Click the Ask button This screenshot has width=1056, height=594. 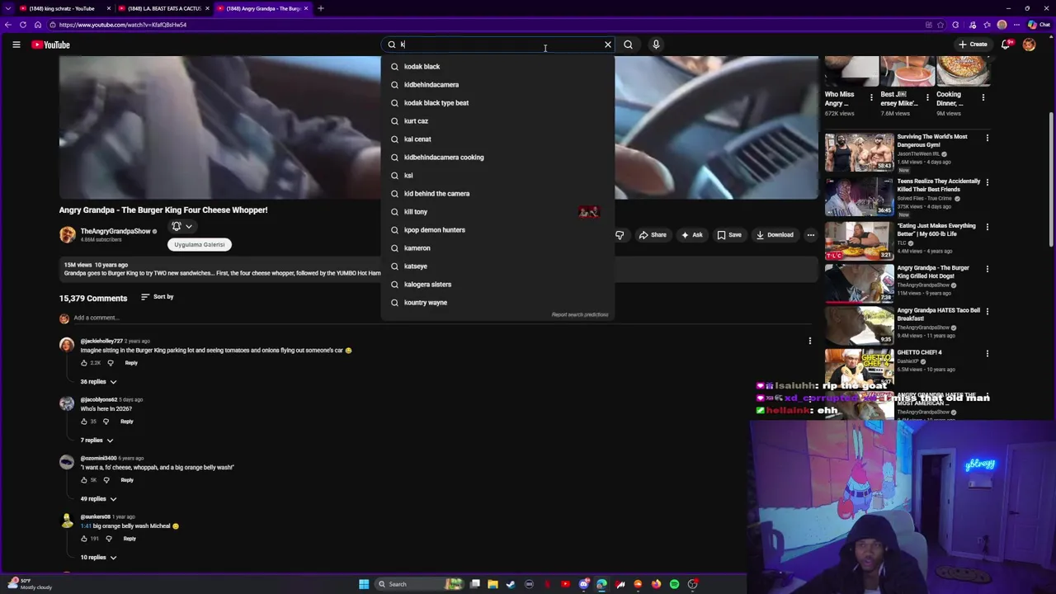pyautogui.click(x=691, y=235)
